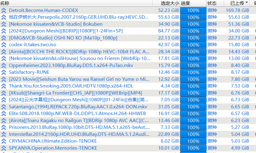Image resolution: width=256 pixels, height=153 pixels.
Task: Sort by 已上传 column header
Action: pyautogui.click(x=237, y=3)
